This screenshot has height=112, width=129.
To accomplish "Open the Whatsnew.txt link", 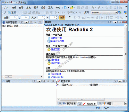I will tap(57, 77).
